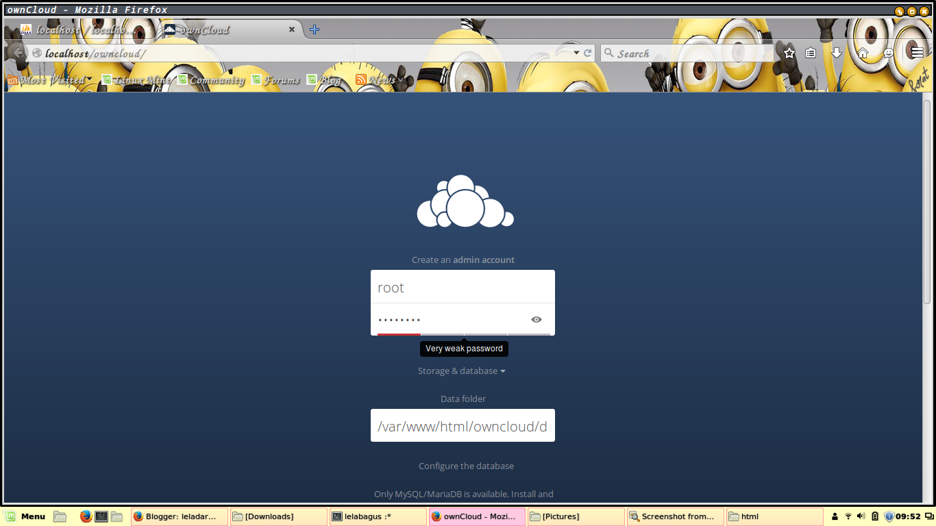This screenshot has width=936, height=526.
Task: Open the Blog bookmark
Action: (x=324, y=80)
